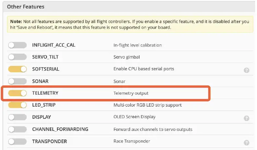
Task: Turn on the SERVO_TILT switch
Action: (x=18, y=57)
